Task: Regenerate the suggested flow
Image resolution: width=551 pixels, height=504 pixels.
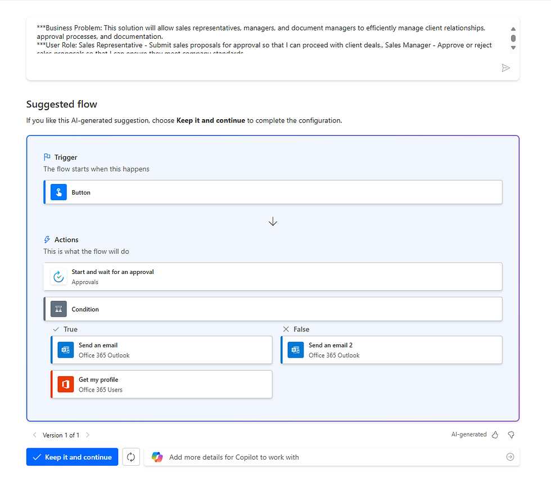Action: (x=131, y=457)
